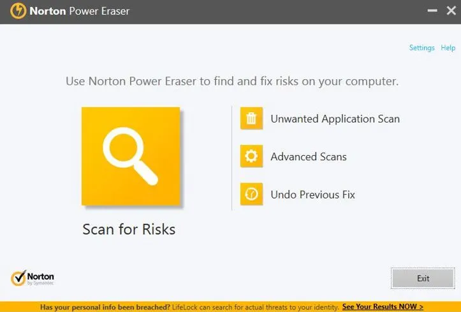Click the Norton Power Eraser title text
This screenshot has height=312, width=461.
point(79,11)
